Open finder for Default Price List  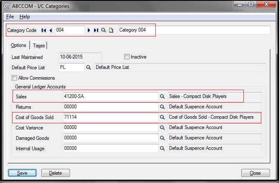[88, 67]
